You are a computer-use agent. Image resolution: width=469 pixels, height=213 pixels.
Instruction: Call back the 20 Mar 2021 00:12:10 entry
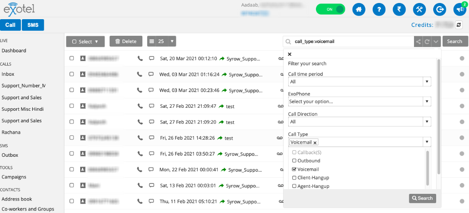coord(140,58)
